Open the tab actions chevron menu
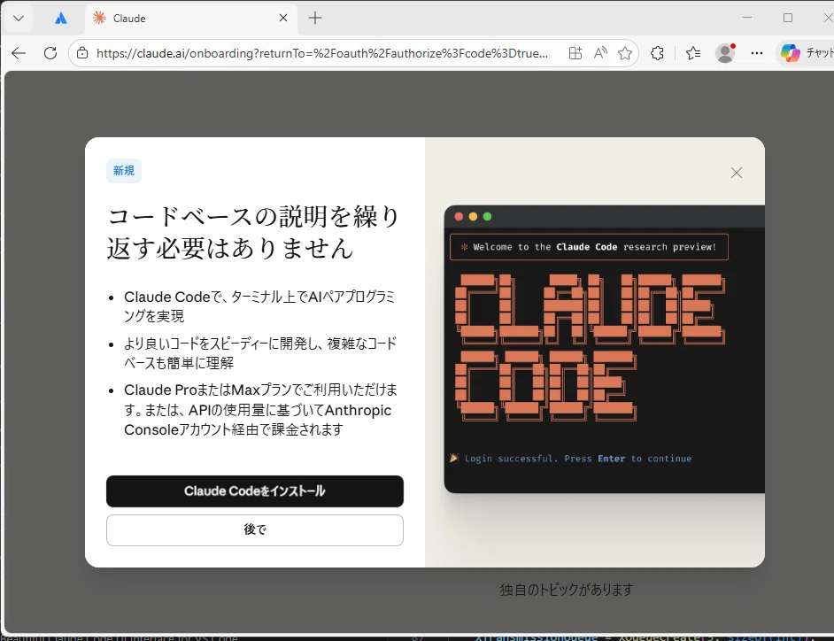 coord(19,18)
